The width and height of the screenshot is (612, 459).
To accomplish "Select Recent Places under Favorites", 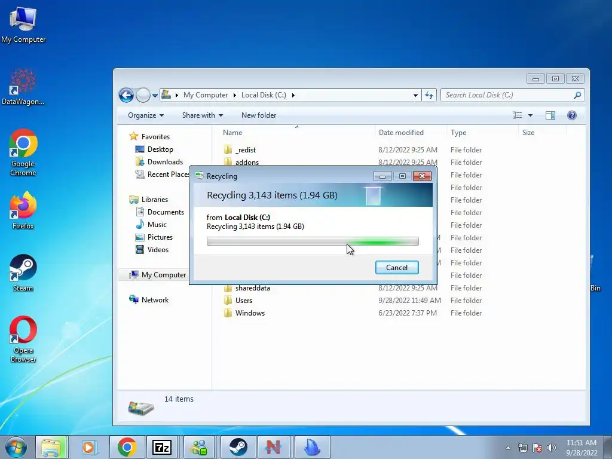I will 162,174.
